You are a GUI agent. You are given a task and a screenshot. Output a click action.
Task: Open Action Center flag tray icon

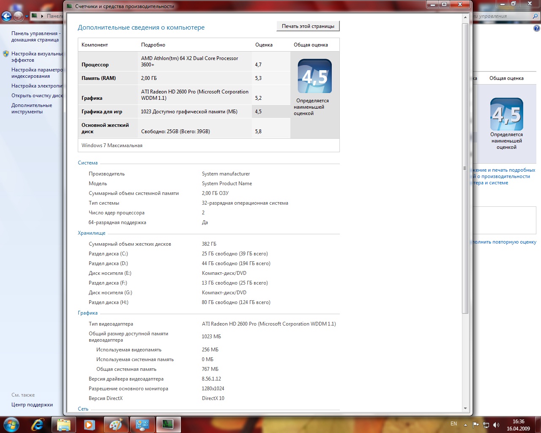click(x=476, y=425)
